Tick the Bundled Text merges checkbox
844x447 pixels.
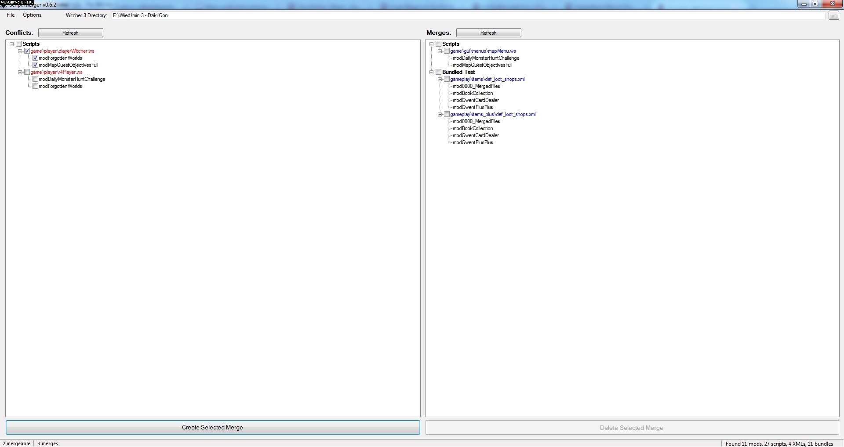coord(438,72)
